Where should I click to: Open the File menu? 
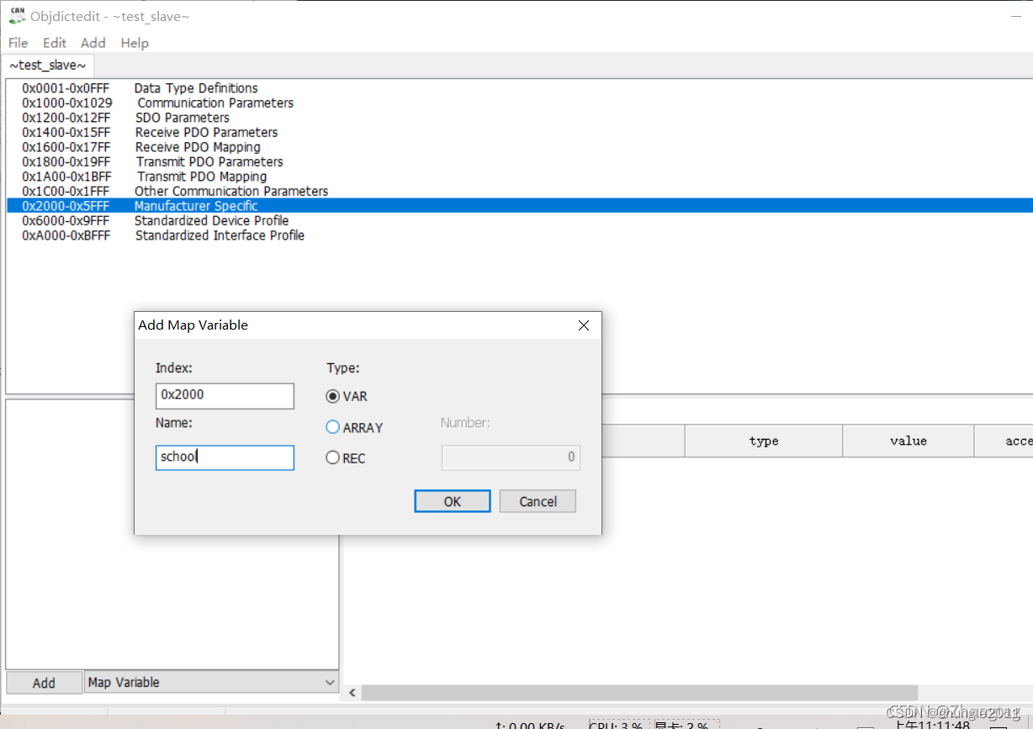coord(18,43)
